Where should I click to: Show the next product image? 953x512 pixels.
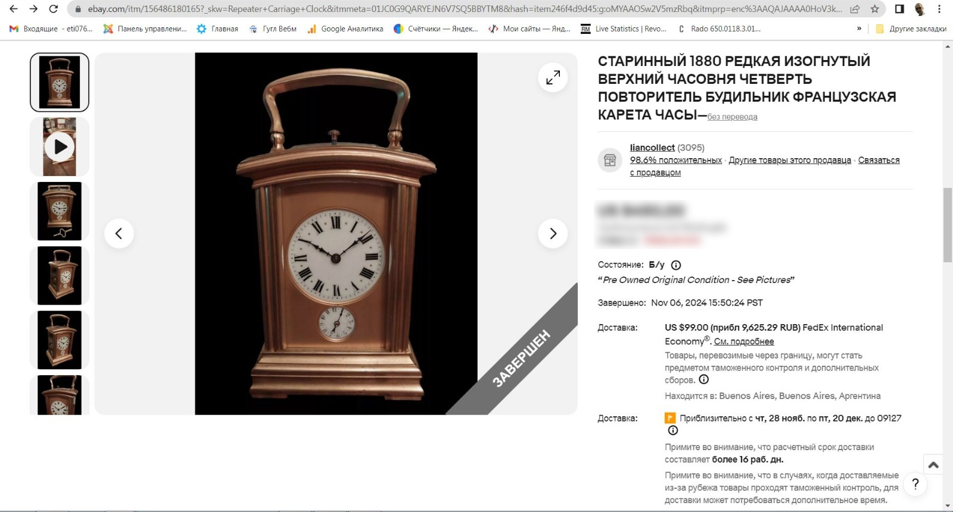(553, 234)
